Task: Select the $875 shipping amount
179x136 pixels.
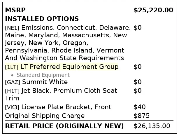Action: (142, 116)
